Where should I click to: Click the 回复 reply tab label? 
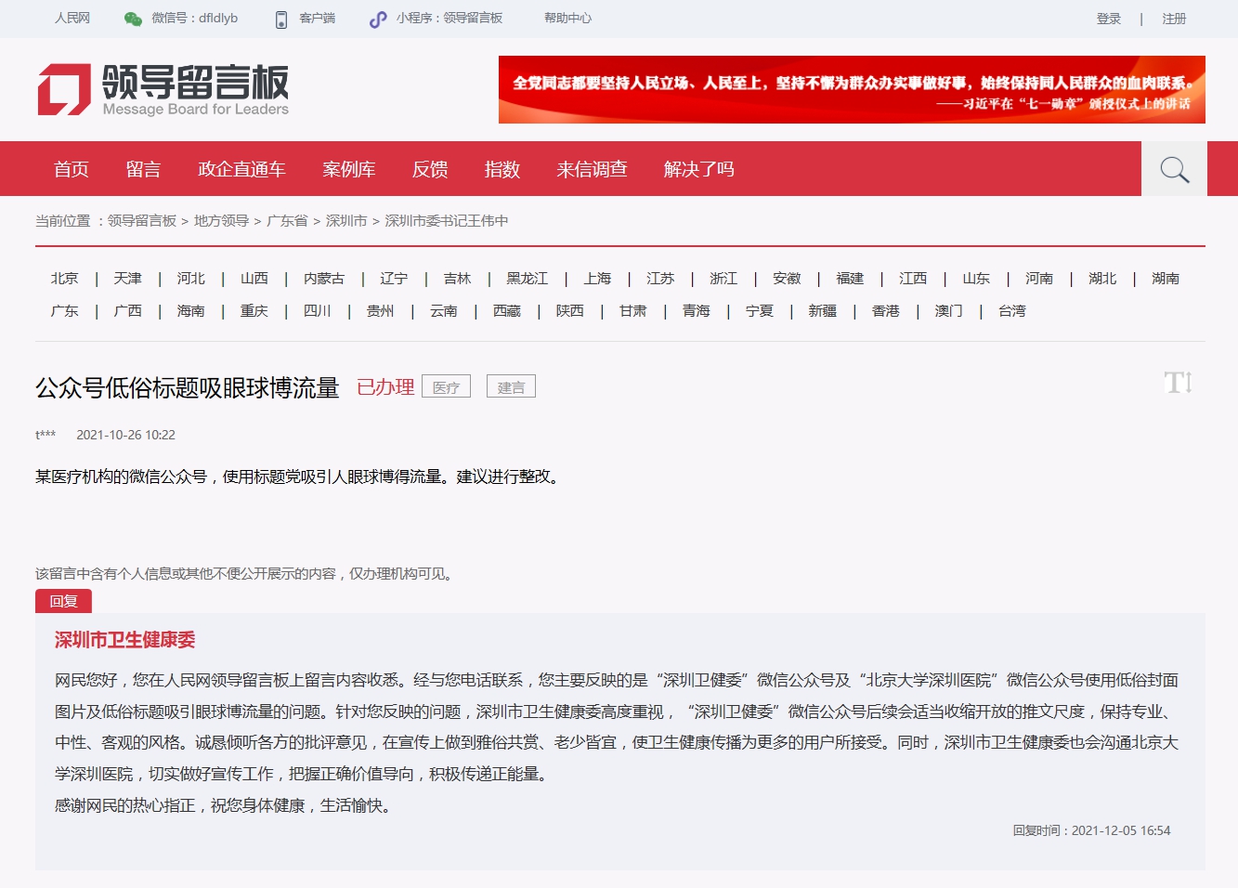63,601
